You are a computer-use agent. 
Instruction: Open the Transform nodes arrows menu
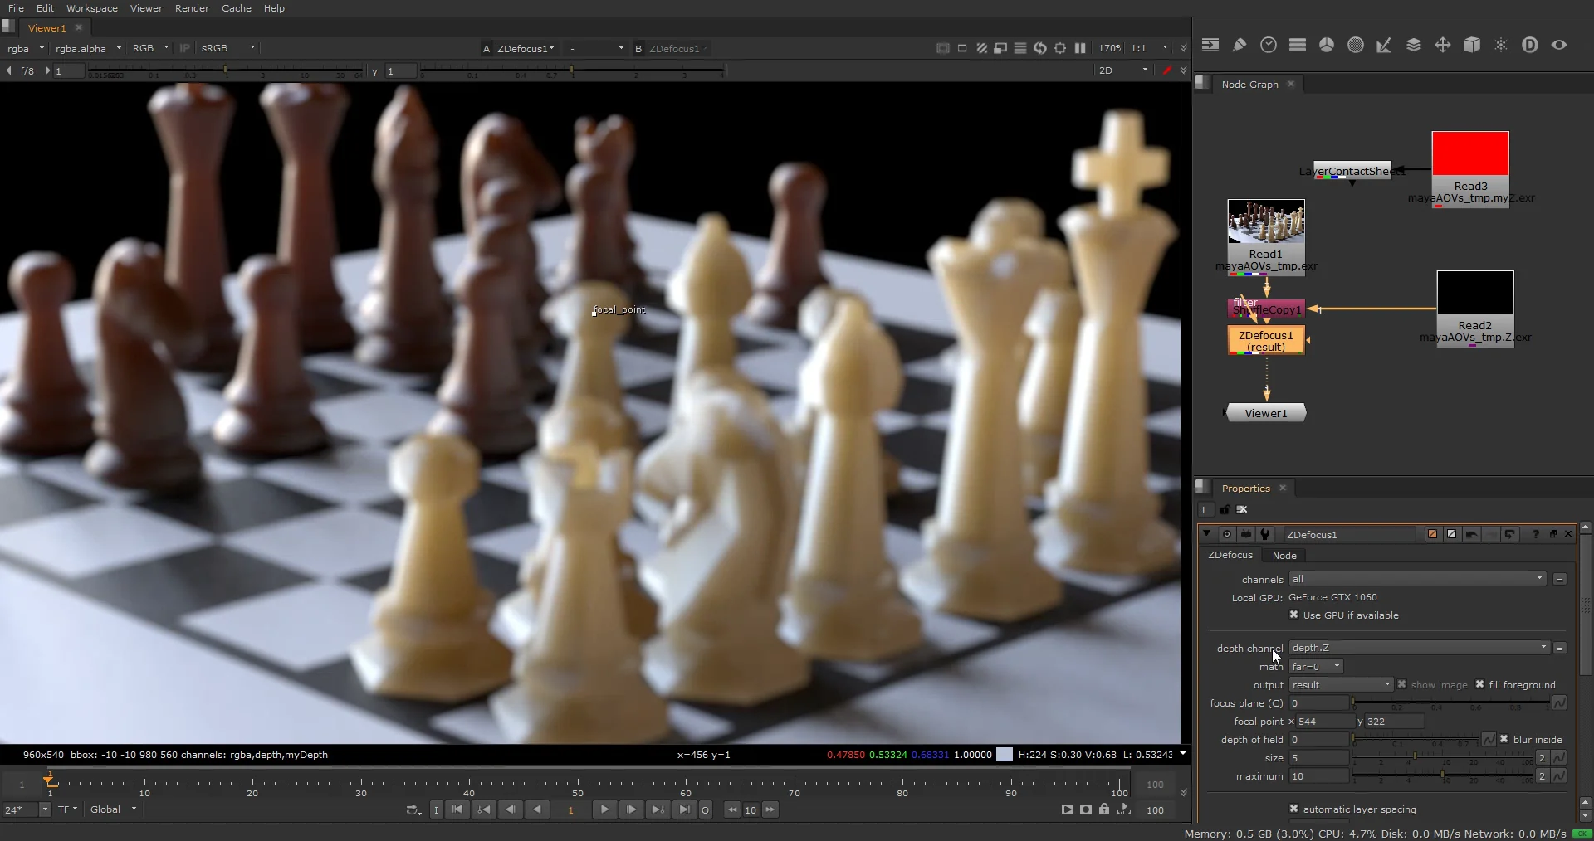pos(1443,46)
